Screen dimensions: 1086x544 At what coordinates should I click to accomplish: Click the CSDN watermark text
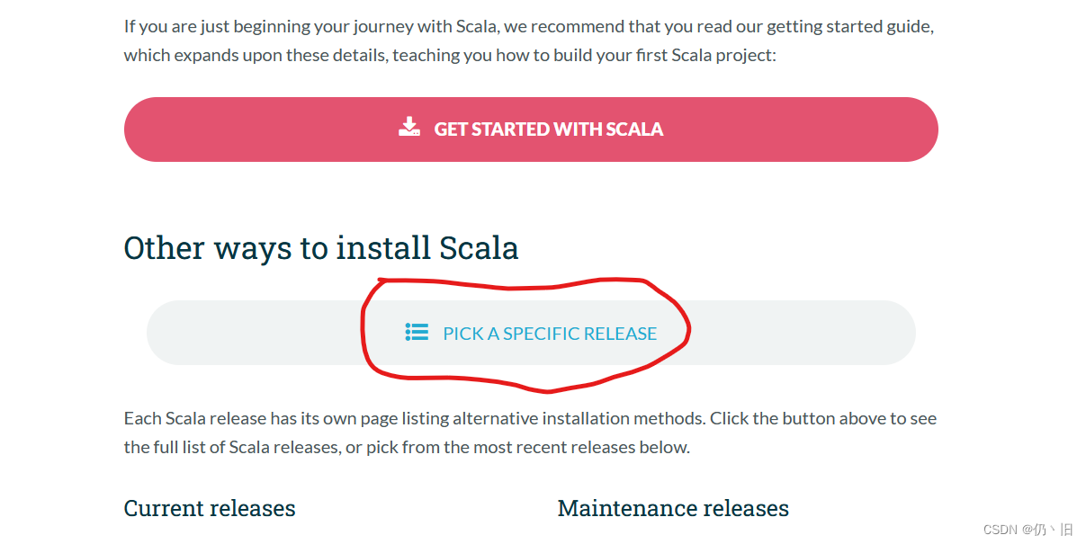(x=1001, y=530)
